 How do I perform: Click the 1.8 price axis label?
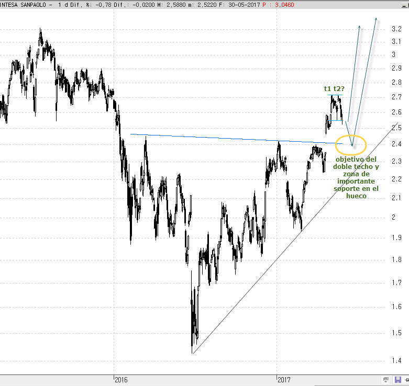pyautogui.click(x=396, y=259)
